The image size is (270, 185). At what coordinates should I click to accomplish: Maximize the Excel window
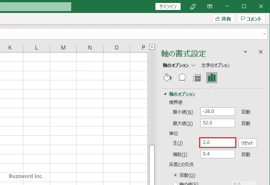[x=244, y=6]
